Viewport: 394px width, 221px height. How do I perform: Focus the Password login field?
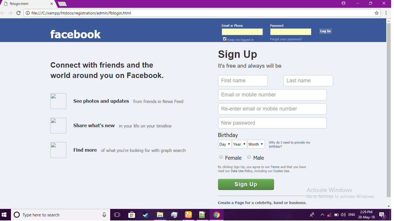[x=291, y=32]
